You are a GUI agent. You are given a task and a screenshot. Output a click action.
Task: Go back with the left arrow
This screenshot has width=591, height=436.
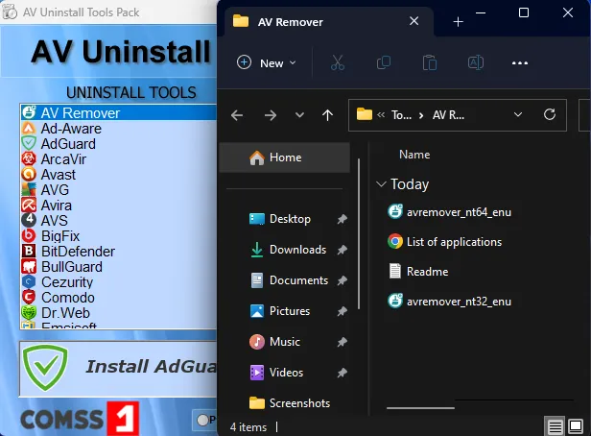(x=237, y=115)
